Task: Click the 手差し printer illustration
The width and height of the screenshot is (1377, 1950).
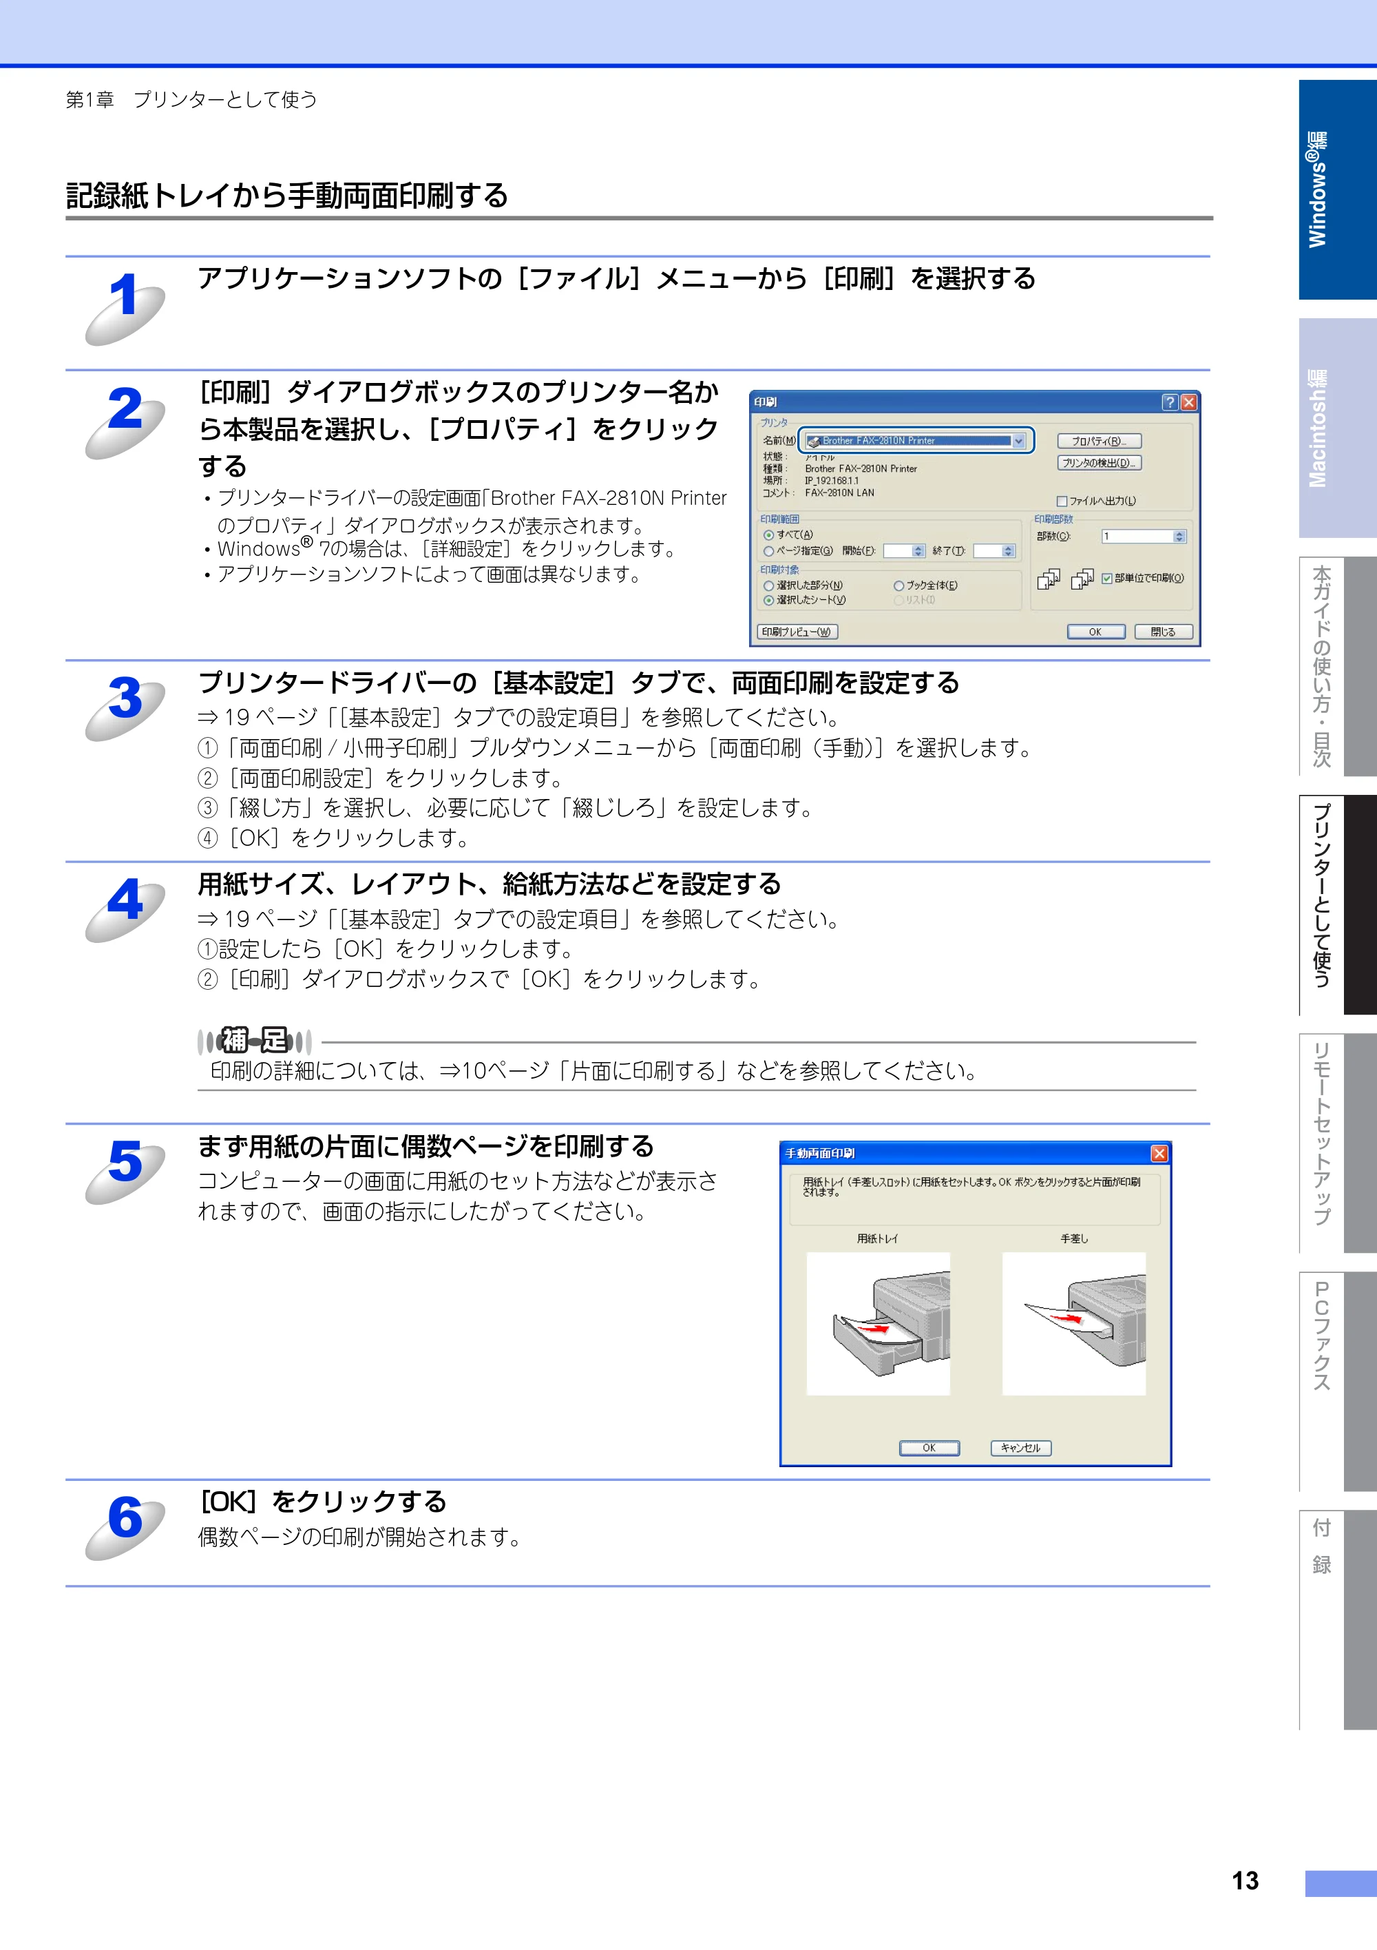Action: (x=1073, y=1323)
